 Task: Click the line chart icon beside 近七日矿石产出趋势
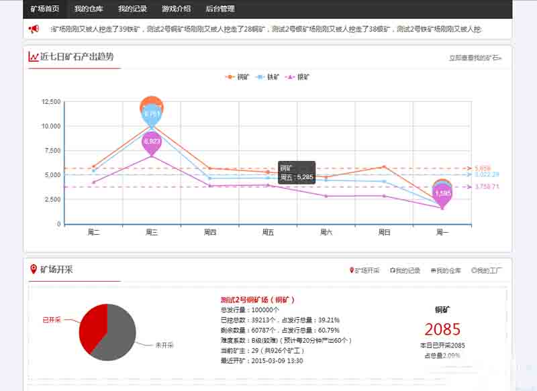pyautogui.click(x=33, y=57)
